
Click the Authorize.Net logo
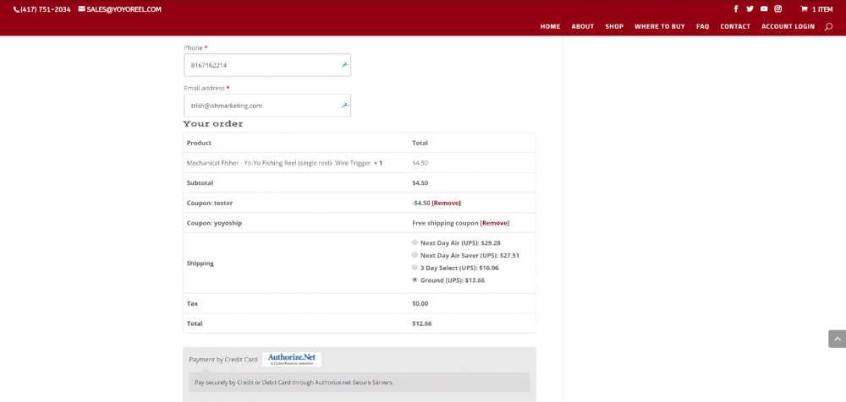[292, 360]
